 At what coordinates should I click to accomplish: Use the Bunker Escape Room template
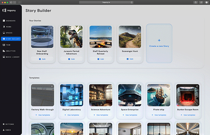[x=188, y=115]
